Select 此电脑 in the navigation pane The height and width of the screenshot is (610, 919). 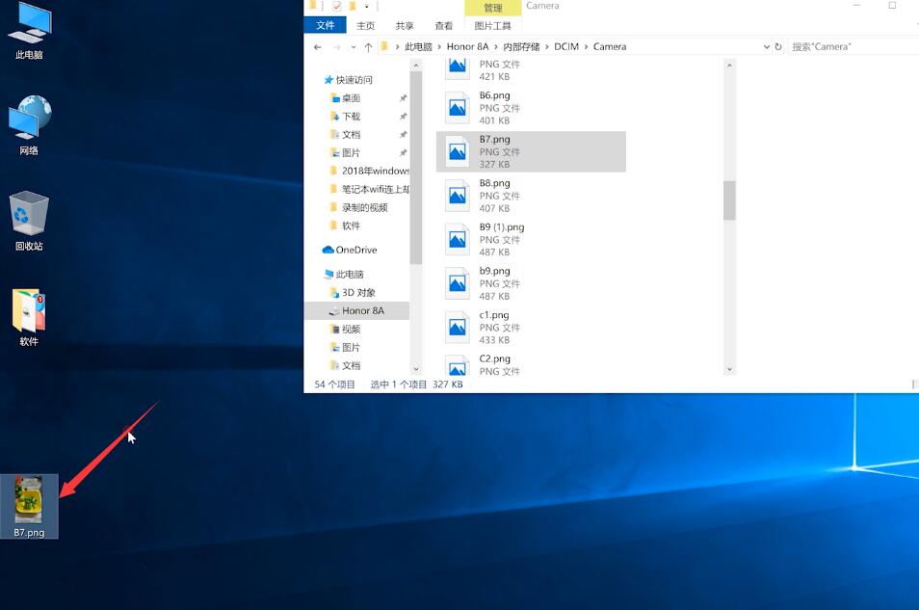pyautogui.click(x=344, y=275)
